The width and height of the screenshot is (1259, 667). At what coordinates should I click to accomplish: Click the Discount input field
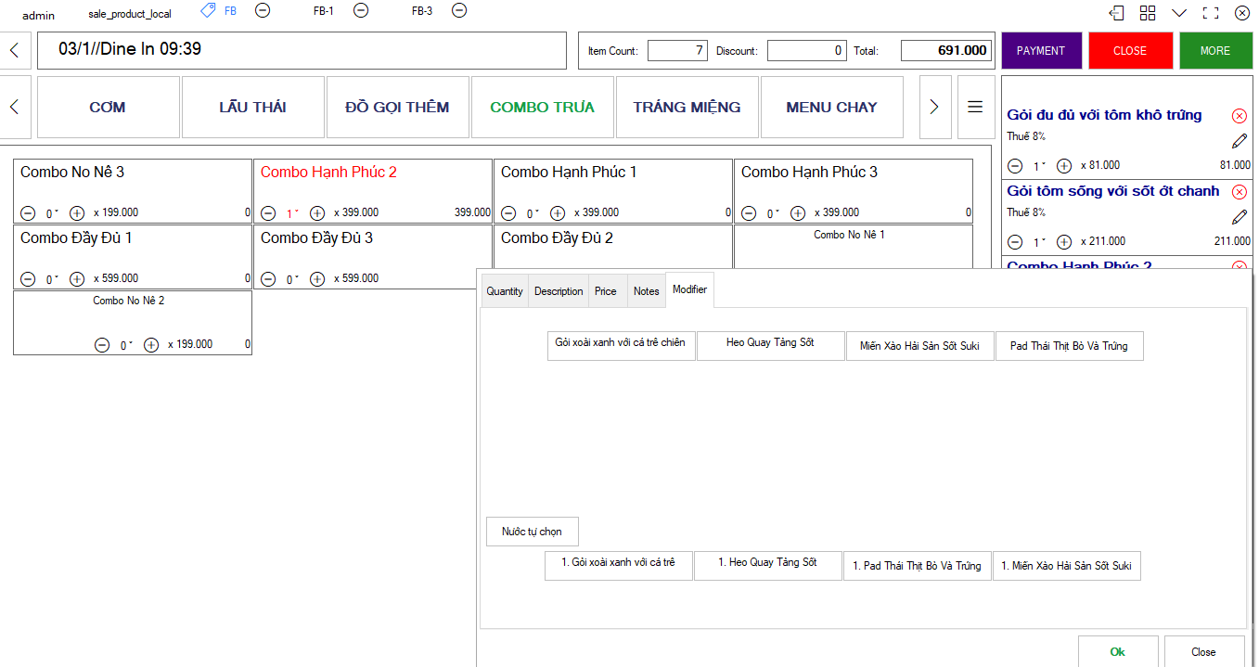806,51
